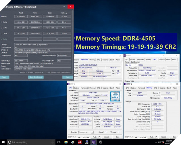Click the Intel Core i5 logo in CPU-Z
Screen dimensions: 181x145
(115, 96)
